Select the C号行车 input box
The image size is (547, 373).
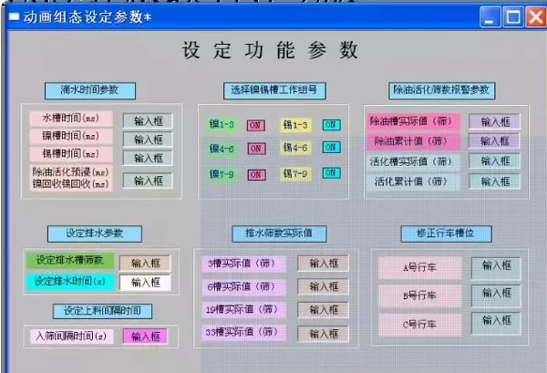(496, 322)
